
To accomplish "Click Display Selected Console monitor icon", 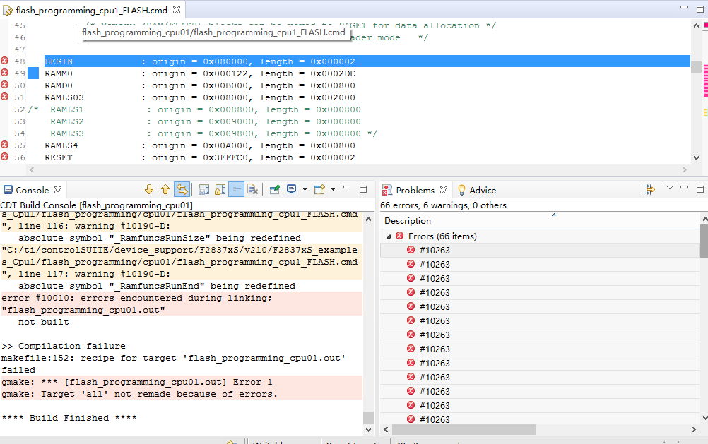I will pyautogui.click(x=292, y=189).
